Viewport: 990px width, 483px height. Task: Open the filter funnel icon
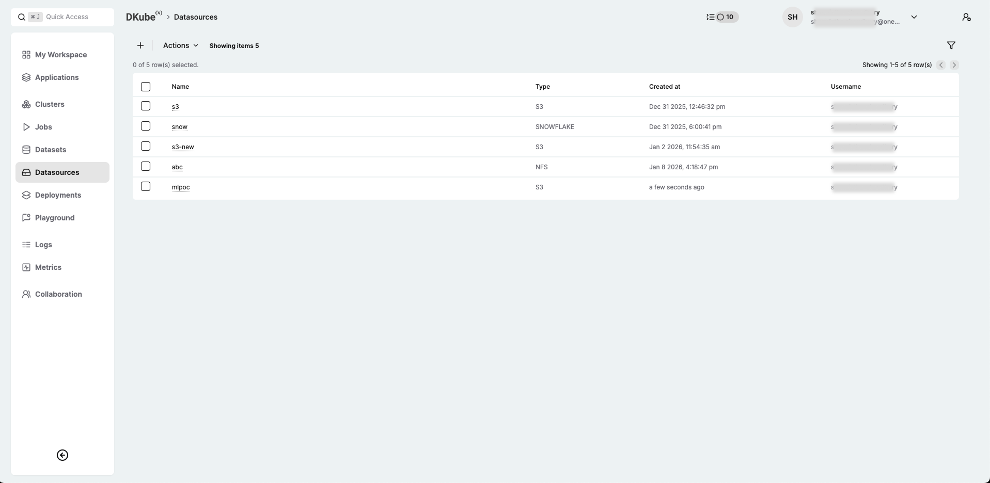[x=951, y=45]
